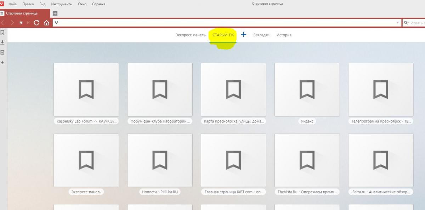Focus the address bar field
425x210 pixels.
(227, 23)
